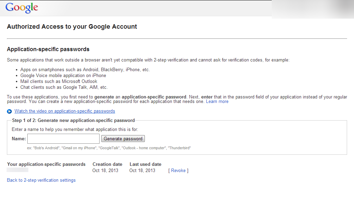Click the Last used date column header

point(145,164)
